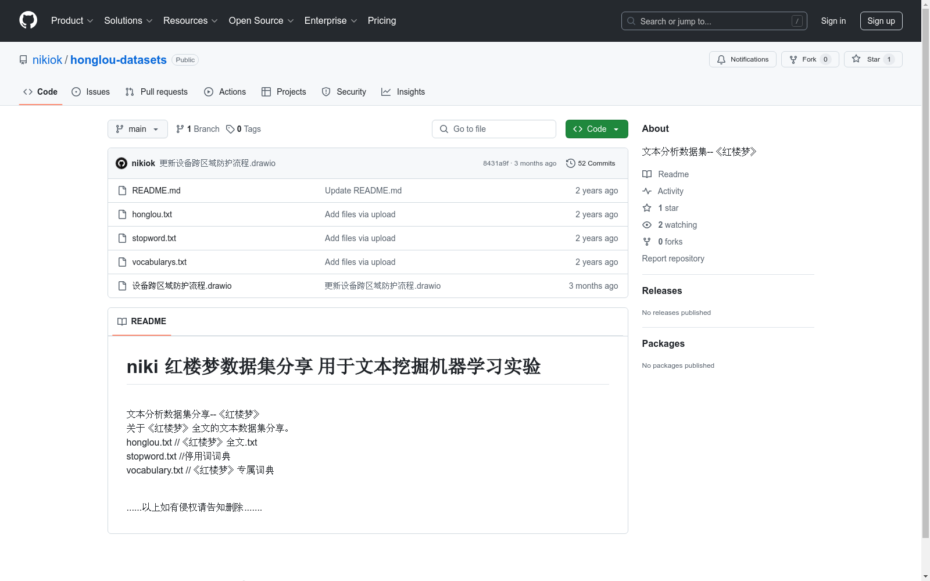This screenshot has height=581, width=930.
Task: Open the Packages section heading
Action: tap(663, 343)
